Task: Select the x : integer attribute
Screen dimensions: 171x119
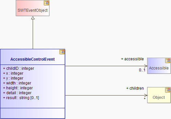Action: point(13,73)
